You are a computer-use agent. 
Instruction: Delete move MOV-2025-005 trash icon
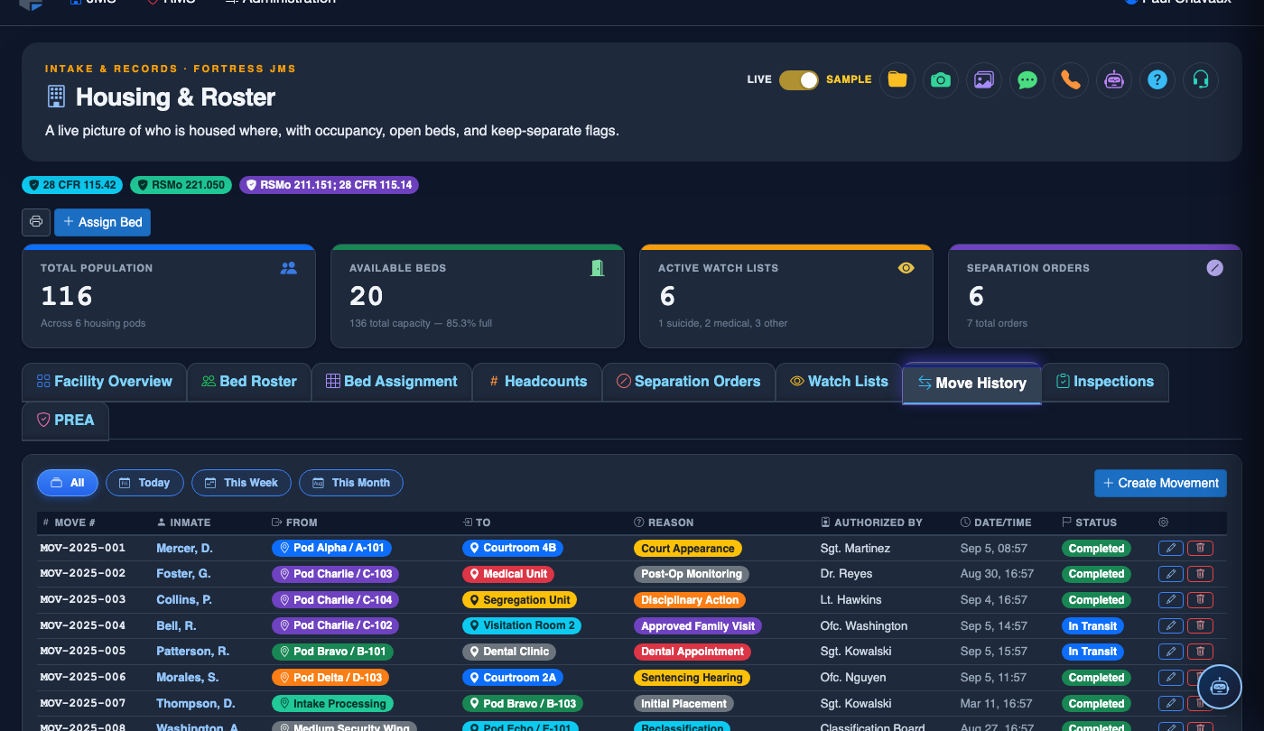click(x=1200, y=651)
